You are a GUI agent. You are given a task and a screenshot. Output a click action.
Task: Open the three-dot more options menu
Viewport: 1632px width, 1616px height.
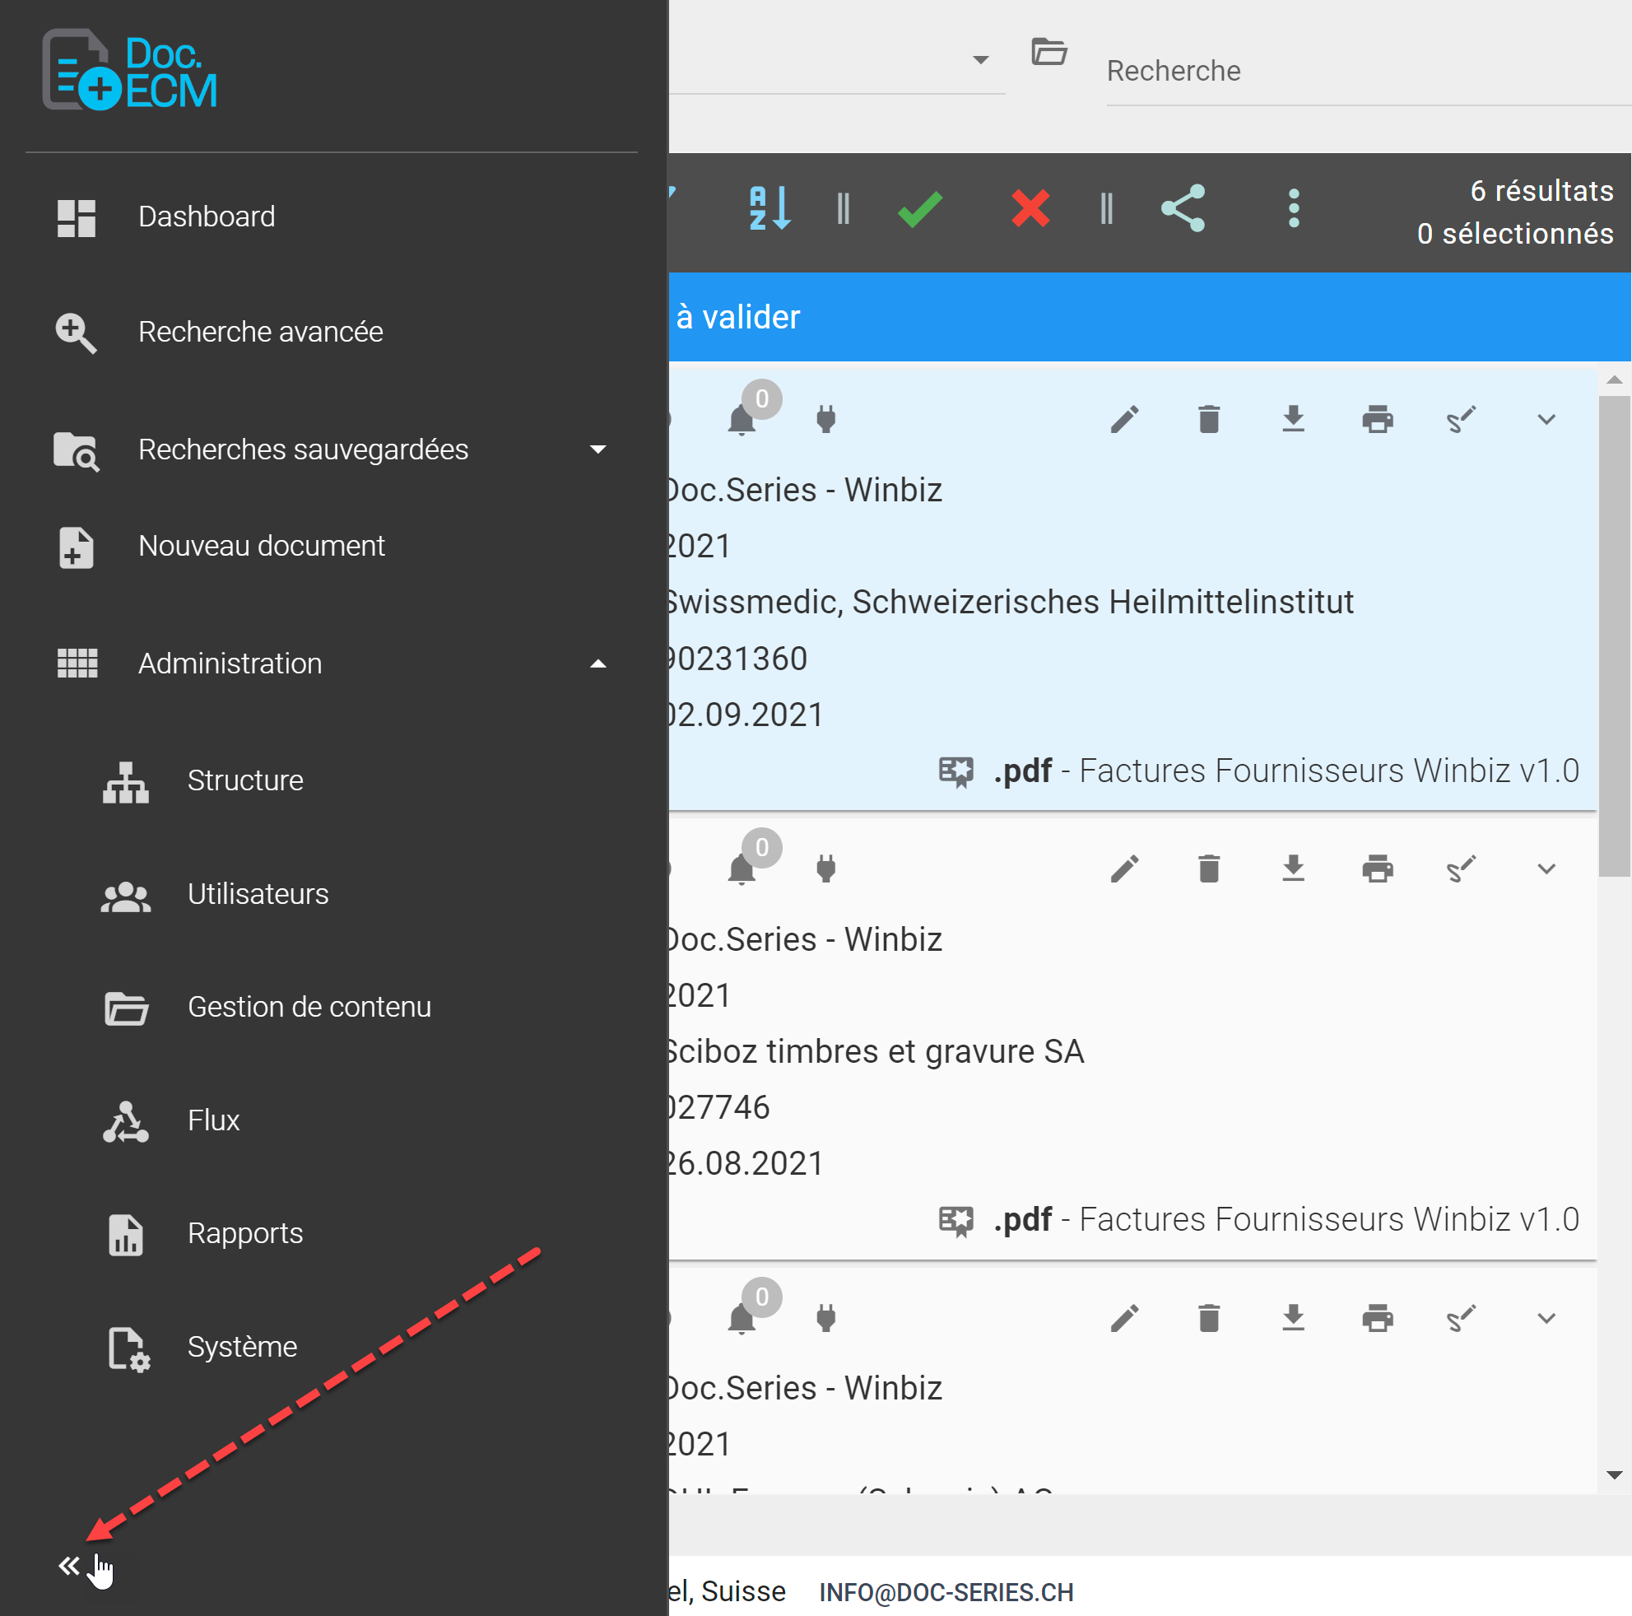pos(1293,208)
